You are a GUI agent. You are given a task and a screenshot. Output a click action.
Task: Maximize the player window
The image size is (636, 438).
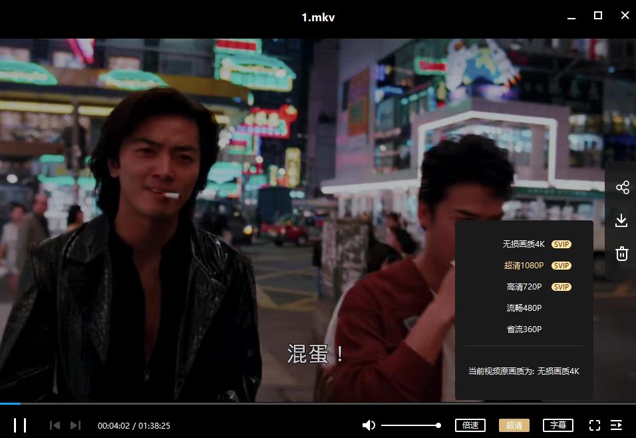tap(598, 15)
